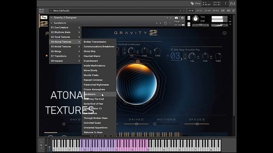Click the save snapshot icon in the Sandstorm row
The image size is (273, 153).
[x=166, y=23]
